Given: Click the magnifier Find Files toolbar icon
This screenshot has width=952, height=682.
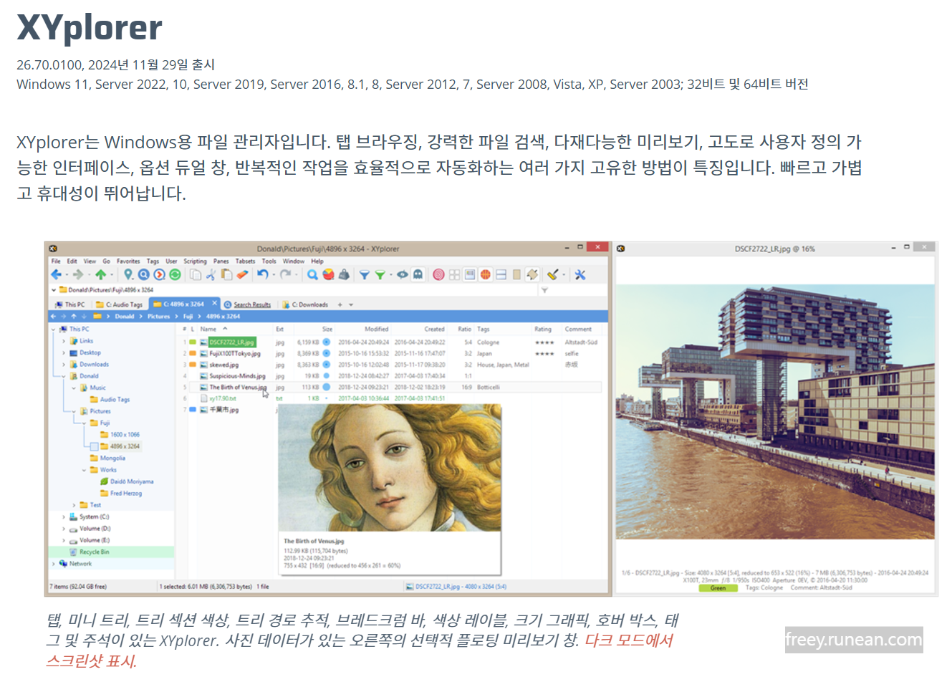Looking at the screenshot, I should tap(312, 275).
